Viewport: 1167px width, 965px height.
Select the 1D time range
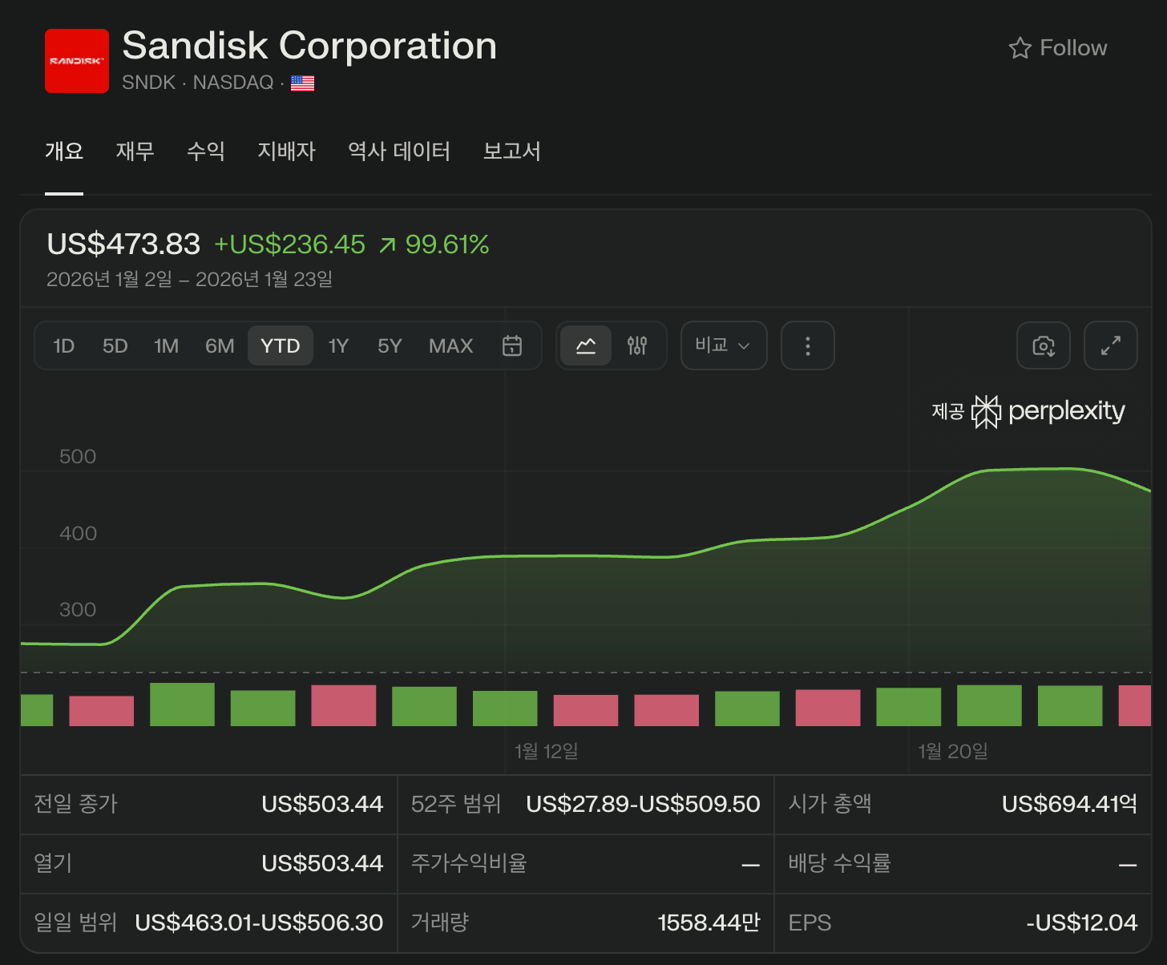(63, 345)
